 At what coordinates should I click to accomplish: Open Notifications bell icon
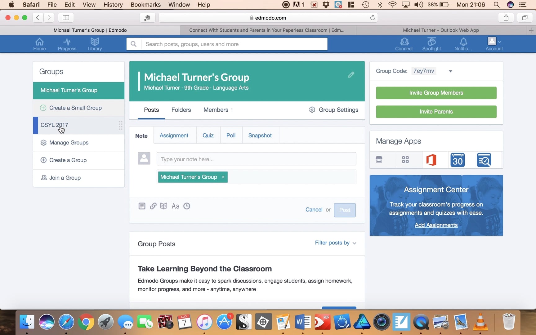click(x=463, y=44)
